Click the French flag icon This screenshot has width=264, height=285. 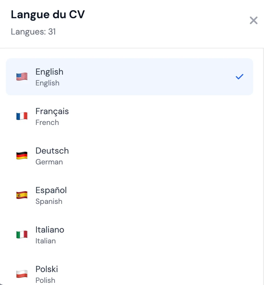[x=22, y=116]
